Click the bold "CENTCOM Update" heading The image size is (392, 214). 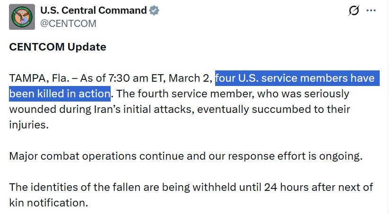point(58,47)
